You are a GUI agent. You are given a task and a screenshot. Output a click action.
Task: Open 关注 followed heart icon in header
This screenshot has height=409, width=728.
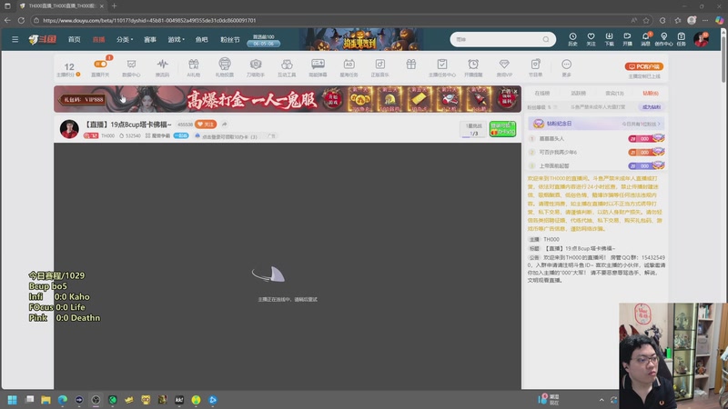591,39
